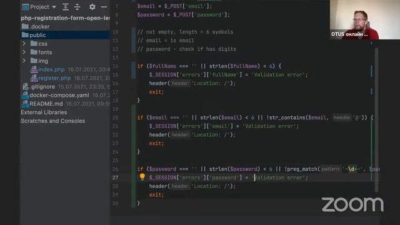Click header Location call on line 28
Screen dimensions: 400x225
(192, 186)
